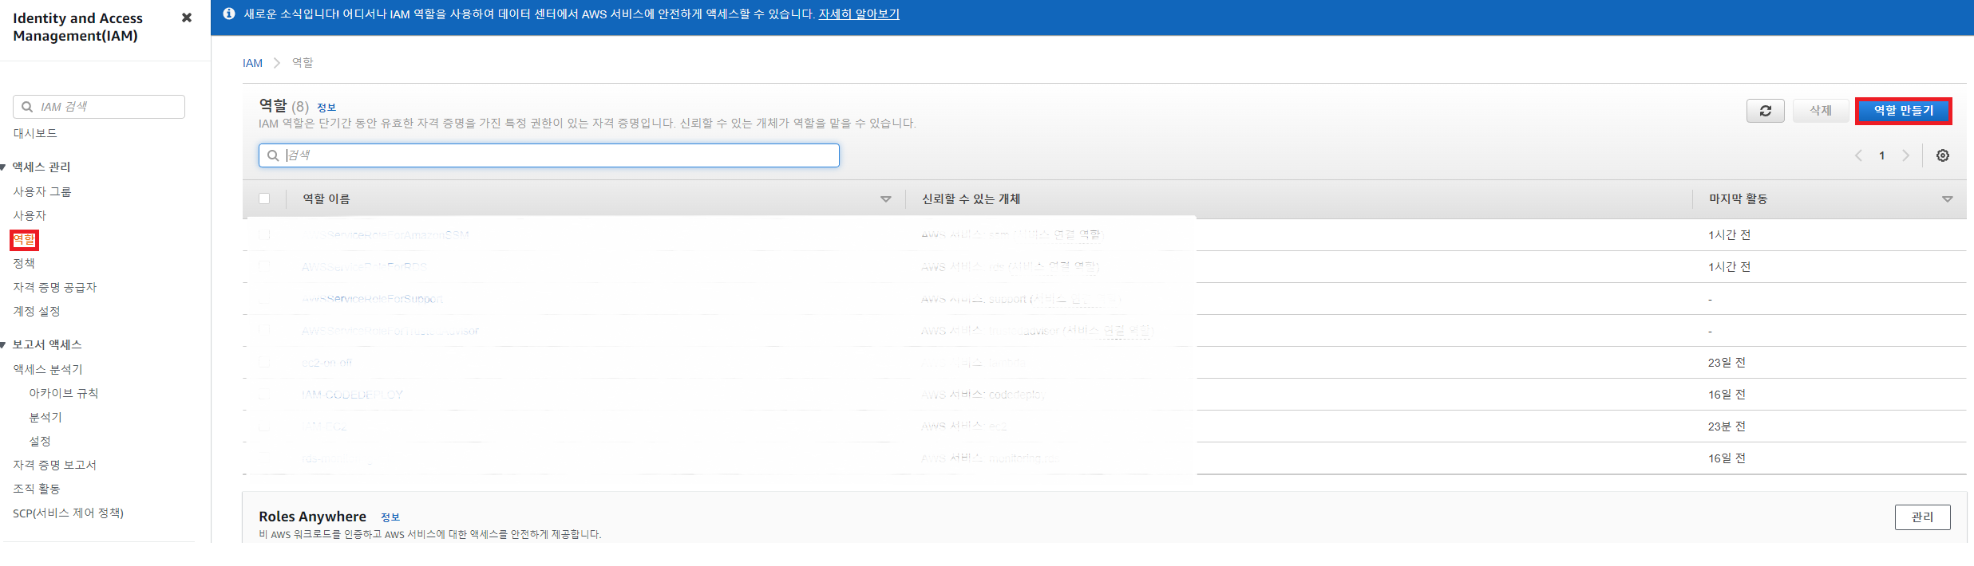Open 분석기 in the sidebar
Image resolution: width=1974 pixels, height=566 pixels.
click(45, 417)
